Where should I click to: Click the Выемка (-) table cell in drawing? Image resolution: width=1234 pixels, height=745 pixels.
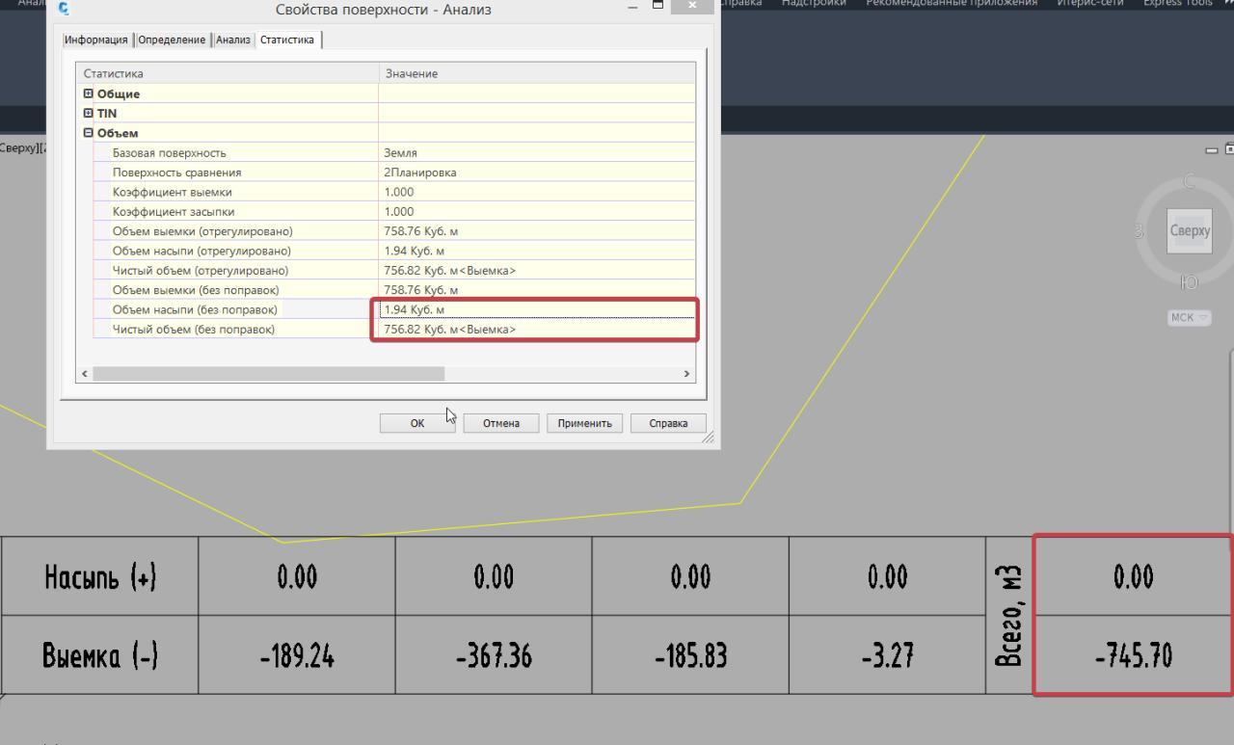pyautogui.click(x=100, y=655)
